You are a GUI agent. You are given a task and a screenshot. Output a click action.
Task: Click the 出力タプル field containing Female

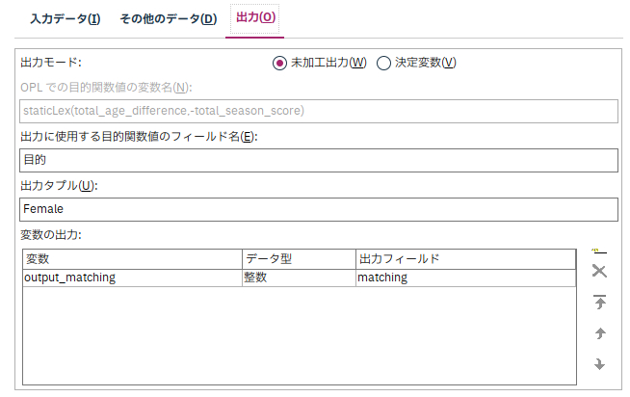[319, 209]
